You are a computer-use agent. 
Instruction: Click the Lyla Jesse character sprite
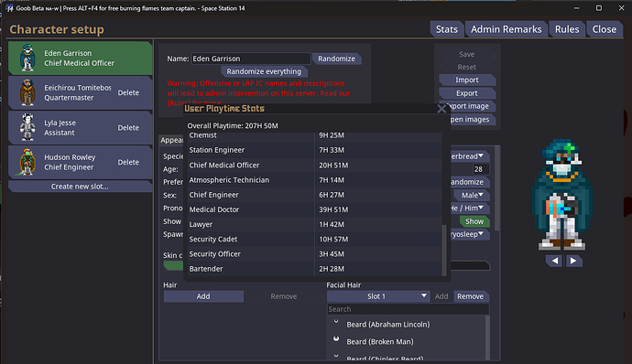pyautogui.click(x=27, y=127)
